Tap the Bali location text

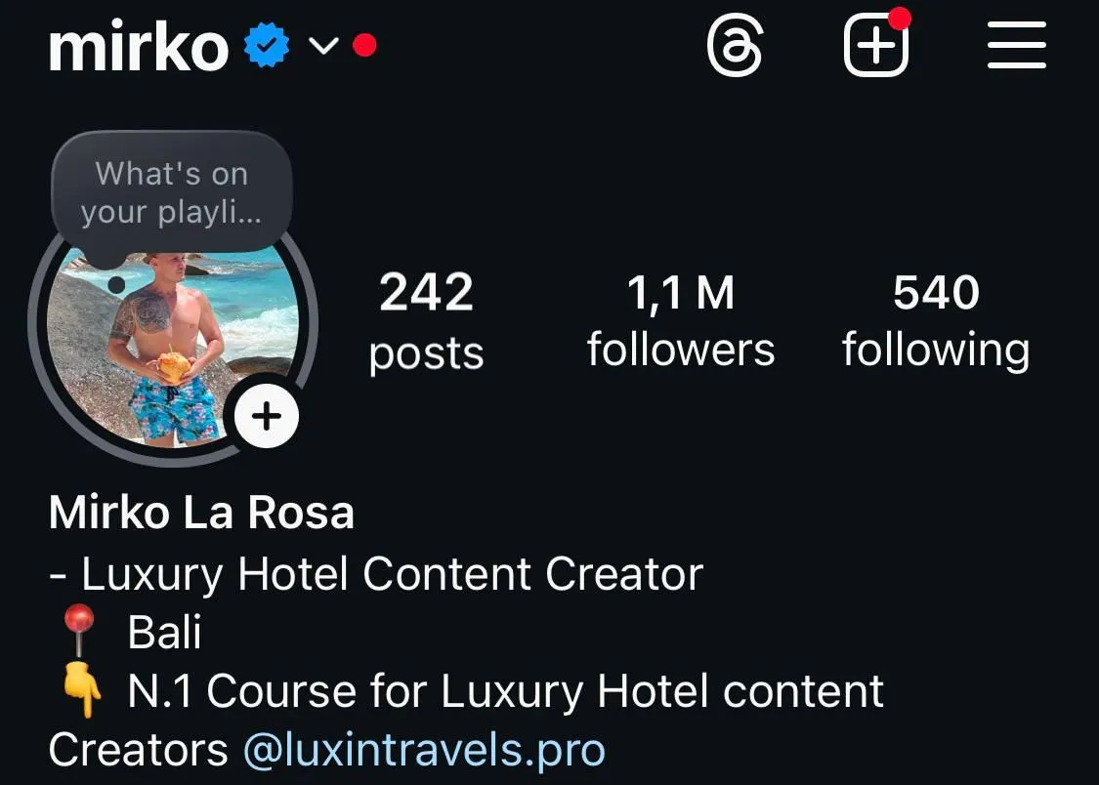(x=165, y=632)
